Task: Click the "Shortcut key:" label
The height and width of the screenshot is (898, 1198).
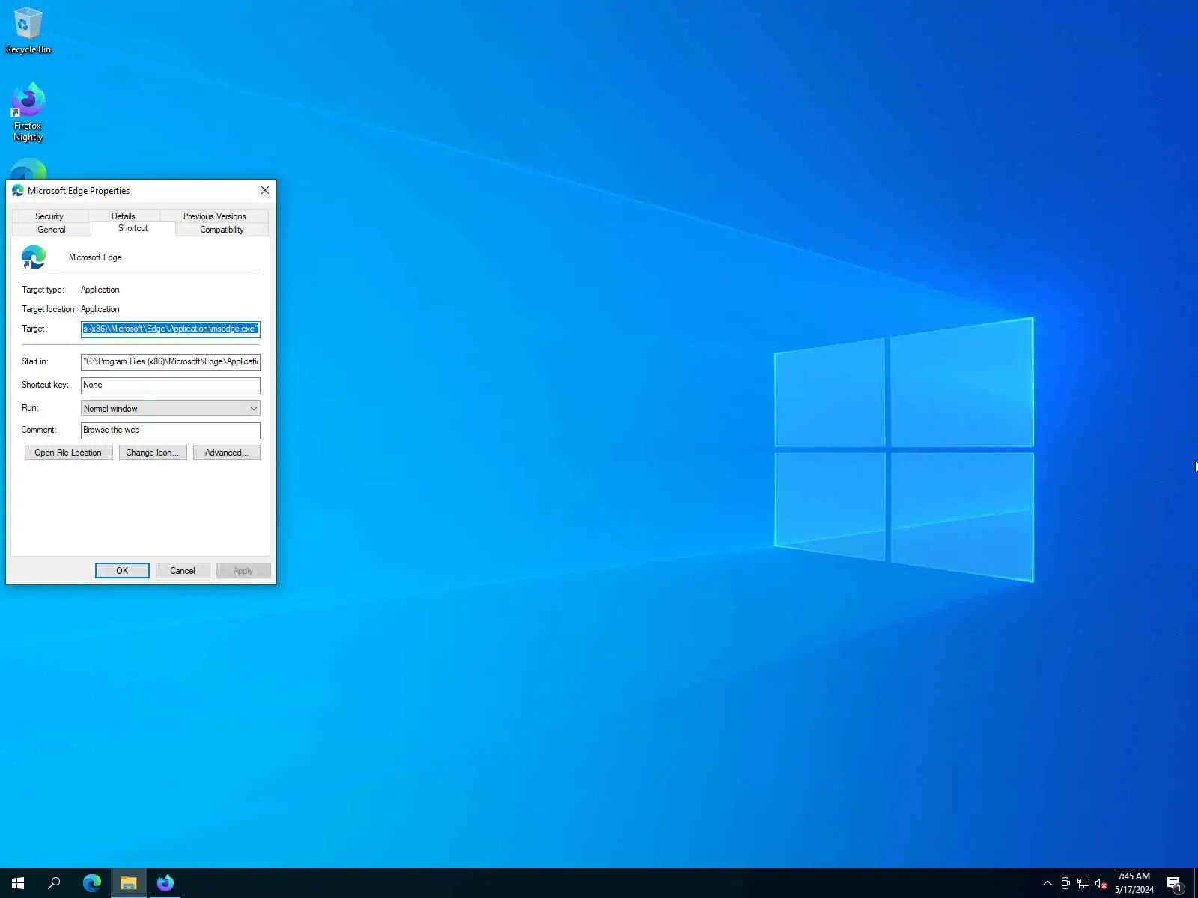Action: click(x=45, y=385)
